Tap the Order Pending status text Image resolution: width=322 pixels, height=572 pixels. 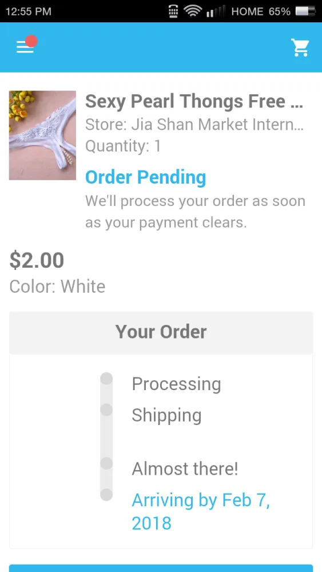[145, 177]
